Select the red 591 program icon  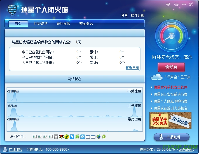coord(61,136)
